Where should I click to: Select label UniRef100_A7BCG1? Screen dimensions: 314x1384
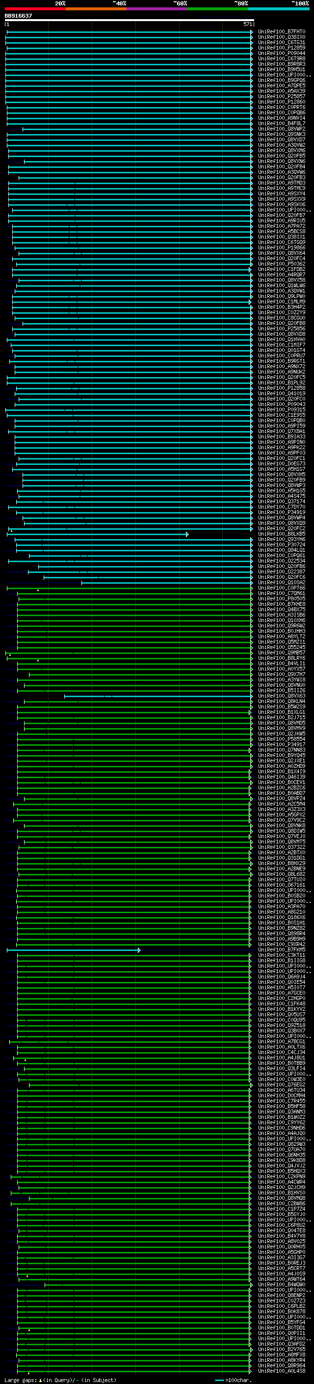click(x=281, y=1042)
